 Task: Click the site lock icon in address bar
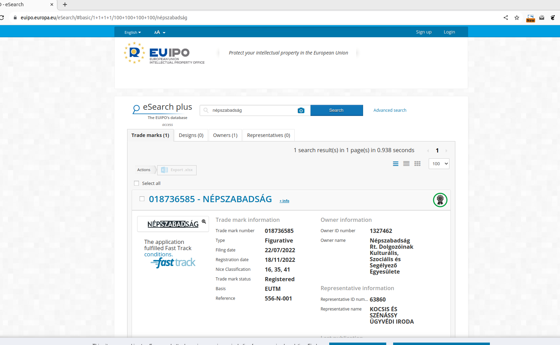coord(15,18)
